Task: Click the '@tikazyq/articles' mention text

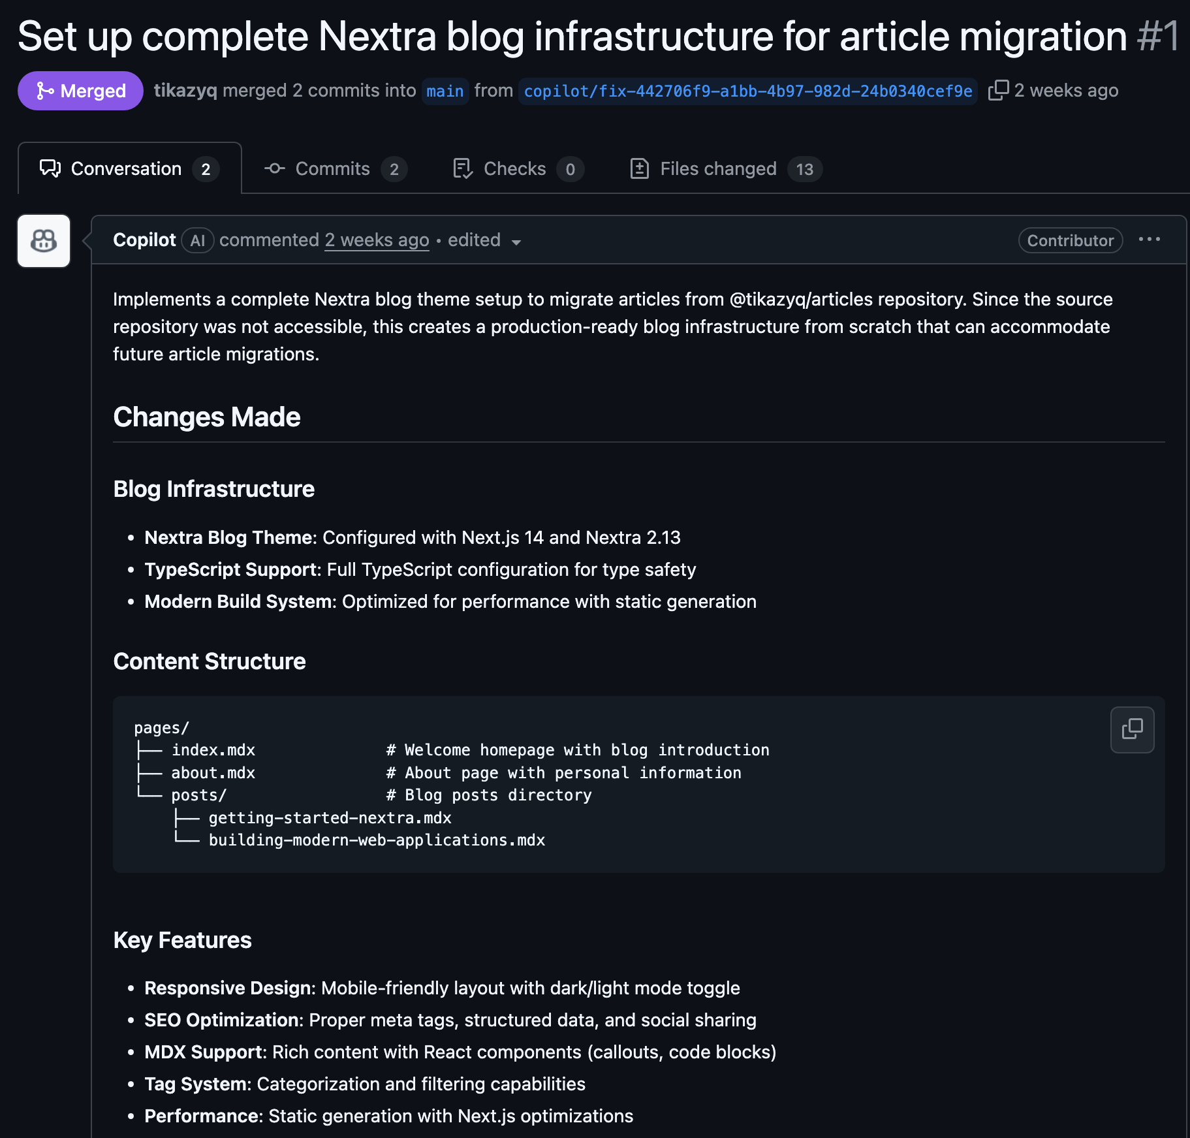Action: [801, 299]
